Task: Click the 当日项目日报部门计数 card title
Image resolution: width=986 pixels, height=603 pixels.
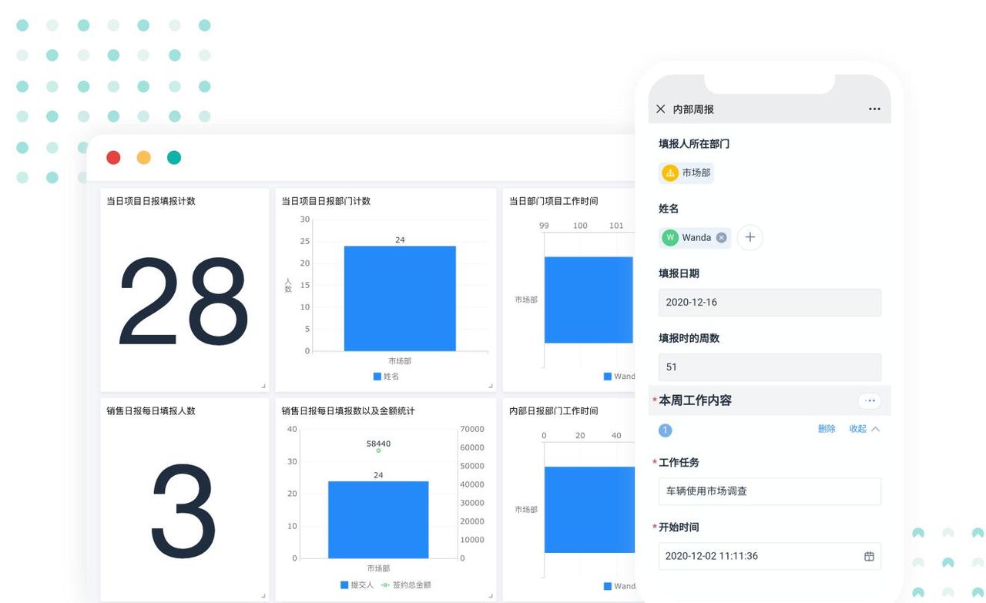Action: [326, 201]
